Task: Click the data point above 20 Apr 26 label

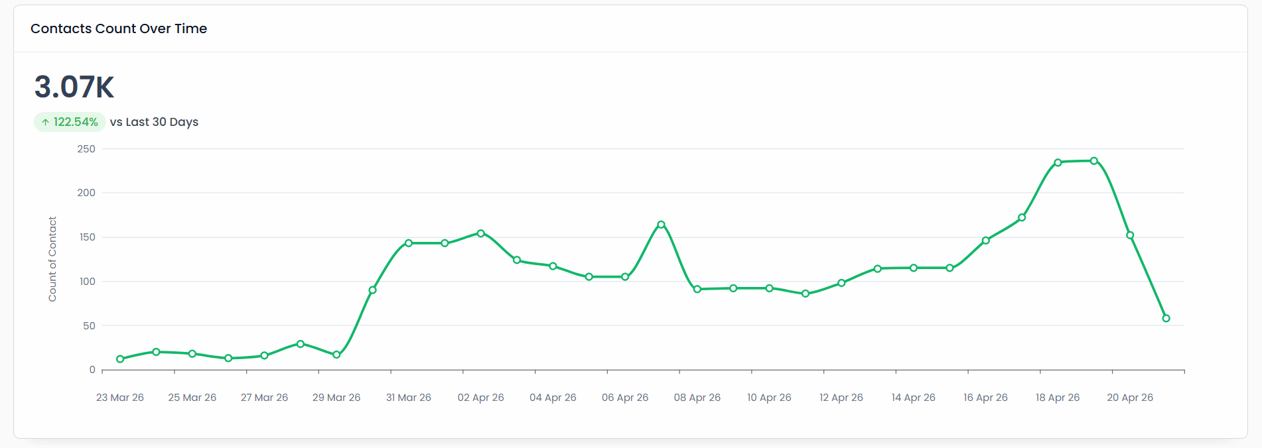Action: click(x=1130, y=235)
